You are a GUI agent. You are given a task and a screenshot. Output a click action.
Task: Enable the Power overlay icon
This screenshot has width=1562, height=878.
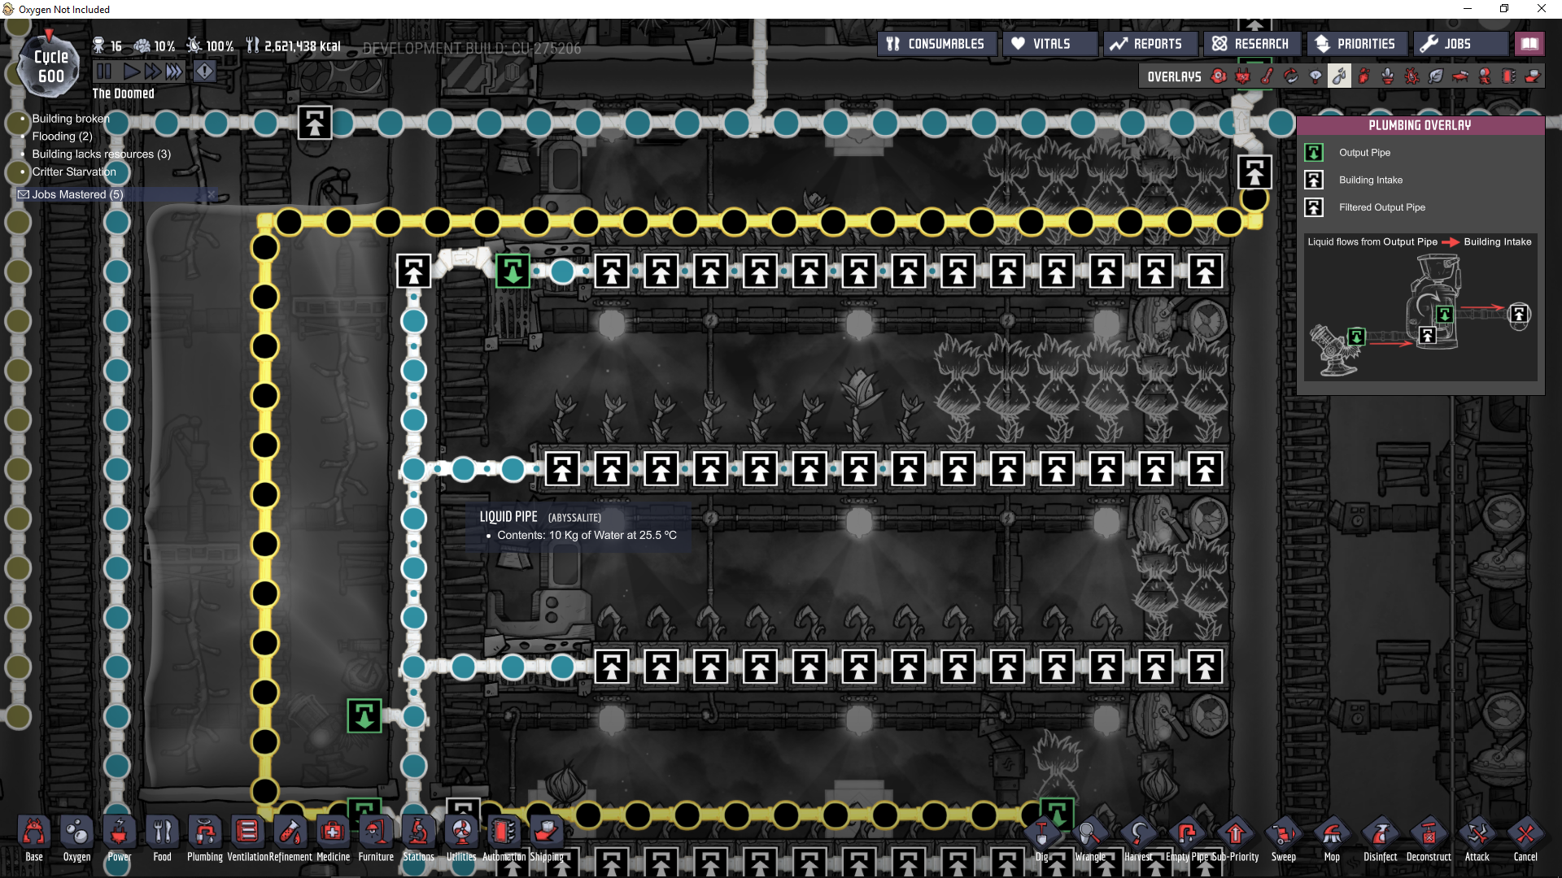(x=1242, y=76)
